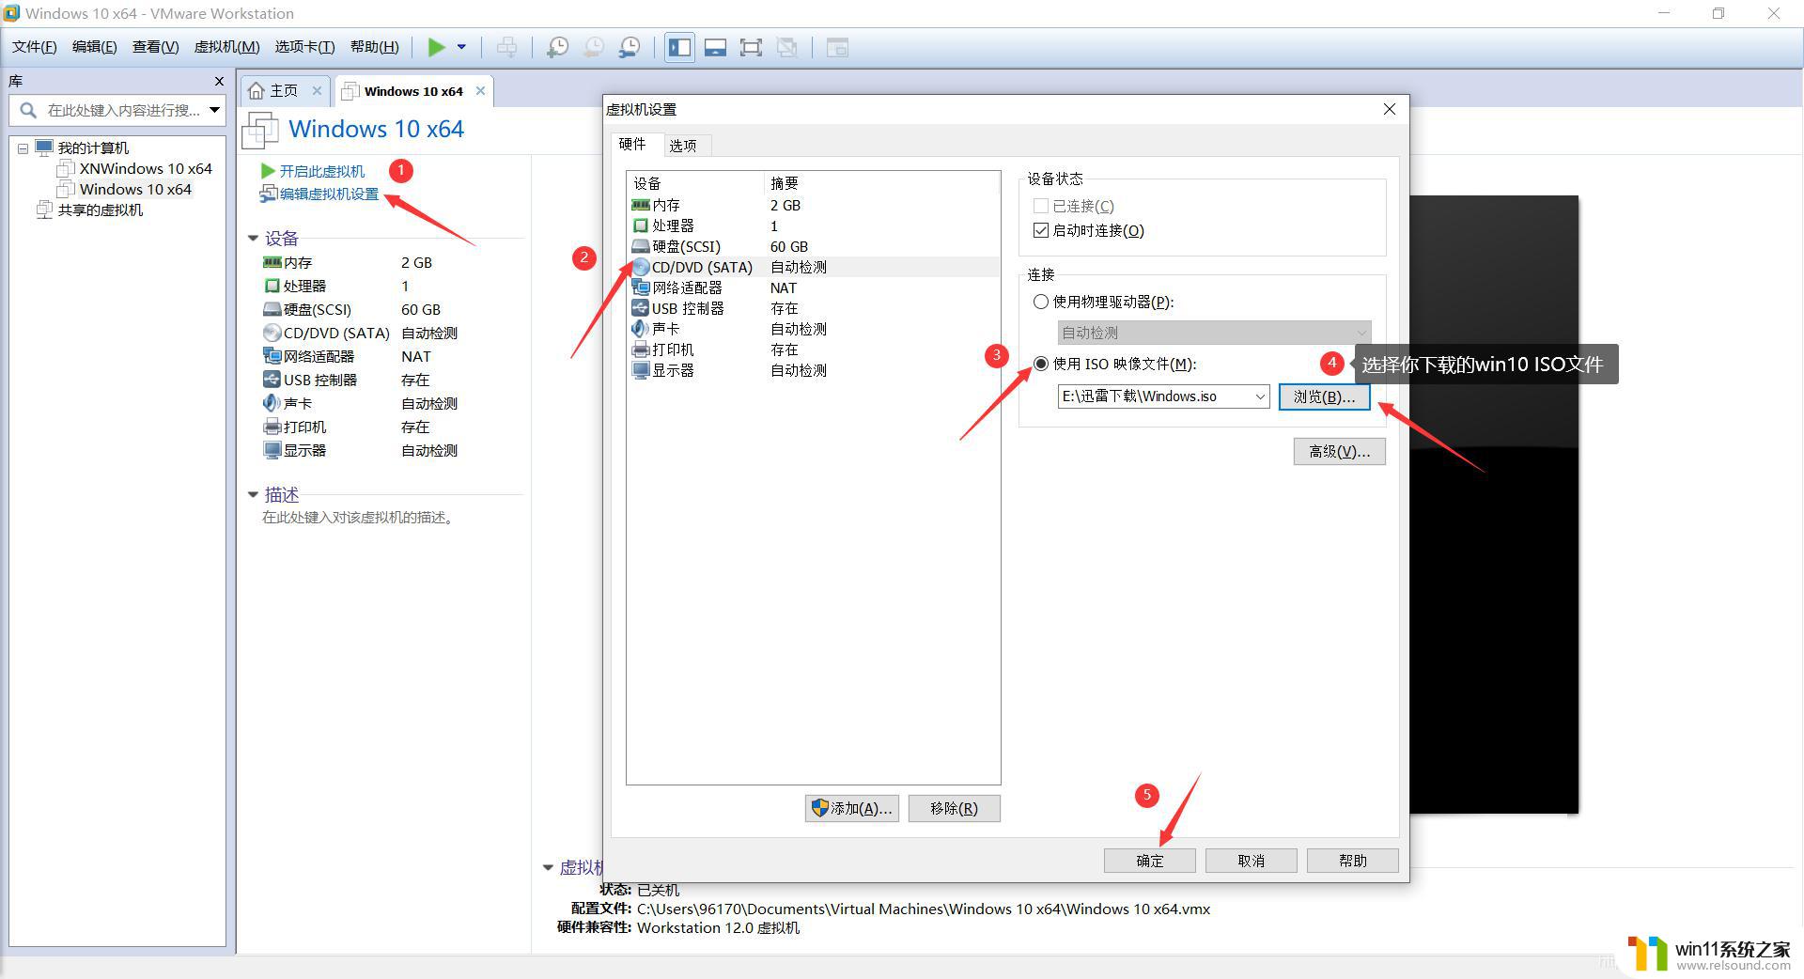Collapse the 我的计算机 tree node

23,148
